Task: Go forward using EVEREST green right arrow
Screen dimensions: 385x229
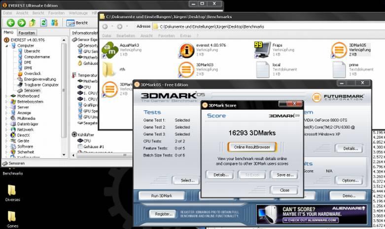Action: 22,23
